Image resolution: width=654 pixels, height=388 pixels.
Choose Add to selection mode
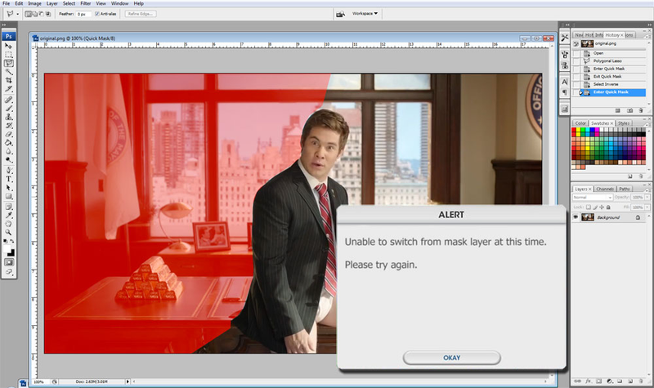(x=35, y=14)
